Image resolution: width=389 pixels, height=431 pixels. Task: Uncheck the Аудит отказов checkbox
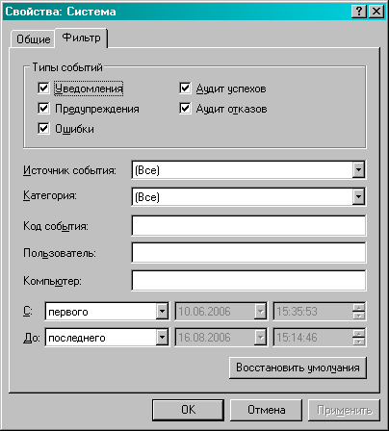click(185, 108)
